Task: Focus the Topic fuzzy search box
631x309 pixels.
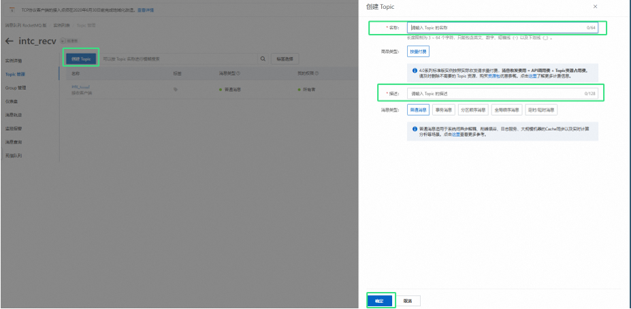Action: click(178, 59)
